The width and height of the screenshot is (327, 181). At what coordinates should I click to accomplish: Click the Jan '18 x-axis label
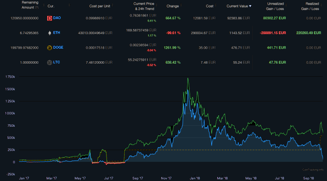click(x=195, y=178)
